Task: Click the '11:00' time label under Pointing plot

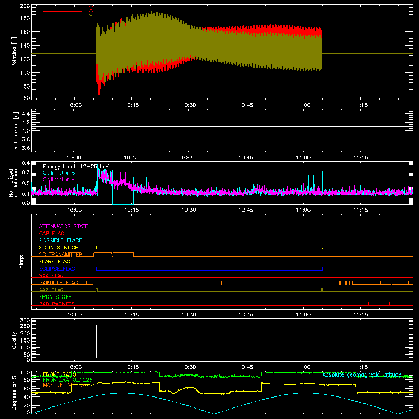Action: pyautogui.click(x=303, y=105)
